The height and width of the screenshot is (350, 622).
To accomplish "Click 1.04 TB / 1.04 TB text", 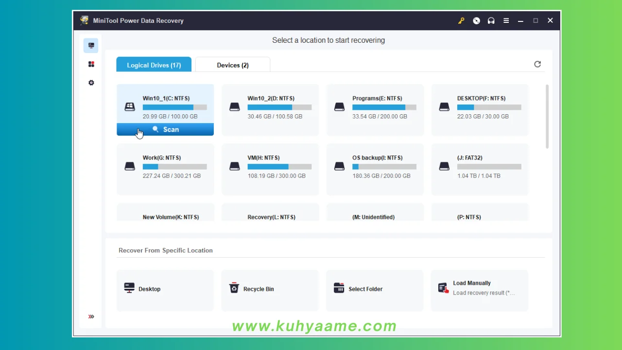I will click(479, 176).
